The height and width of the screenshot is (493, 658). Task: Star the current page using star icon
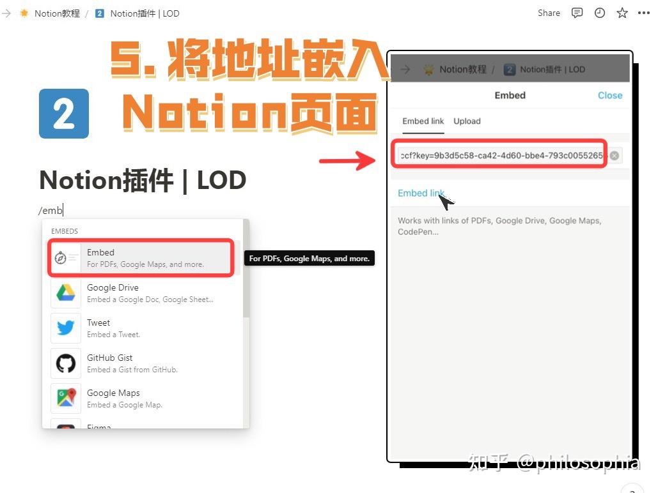pos(622,13)
